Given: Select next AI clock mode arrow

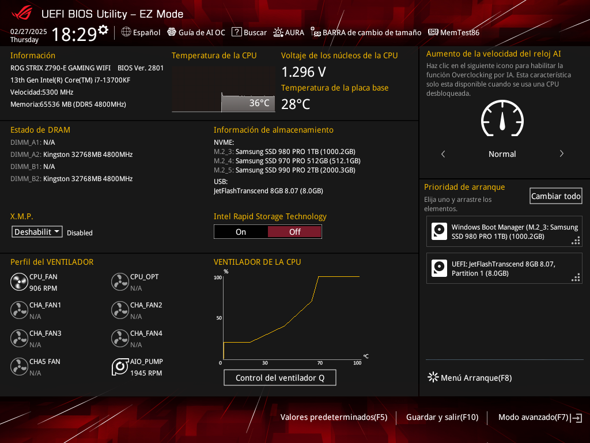Looking at the screenshot, I should (x=561, y=153).
